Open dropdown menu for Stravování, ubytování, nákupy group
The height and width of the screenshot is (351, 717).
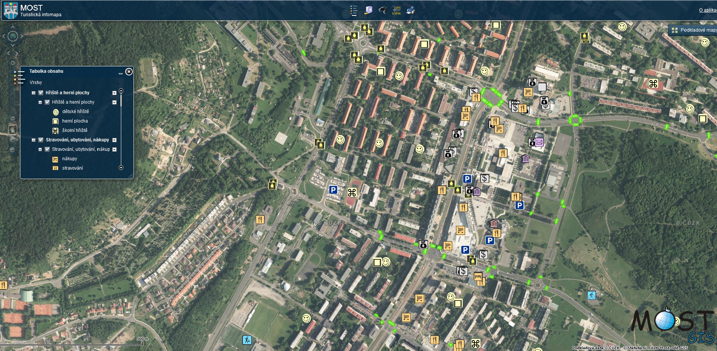tap(115, 140)
